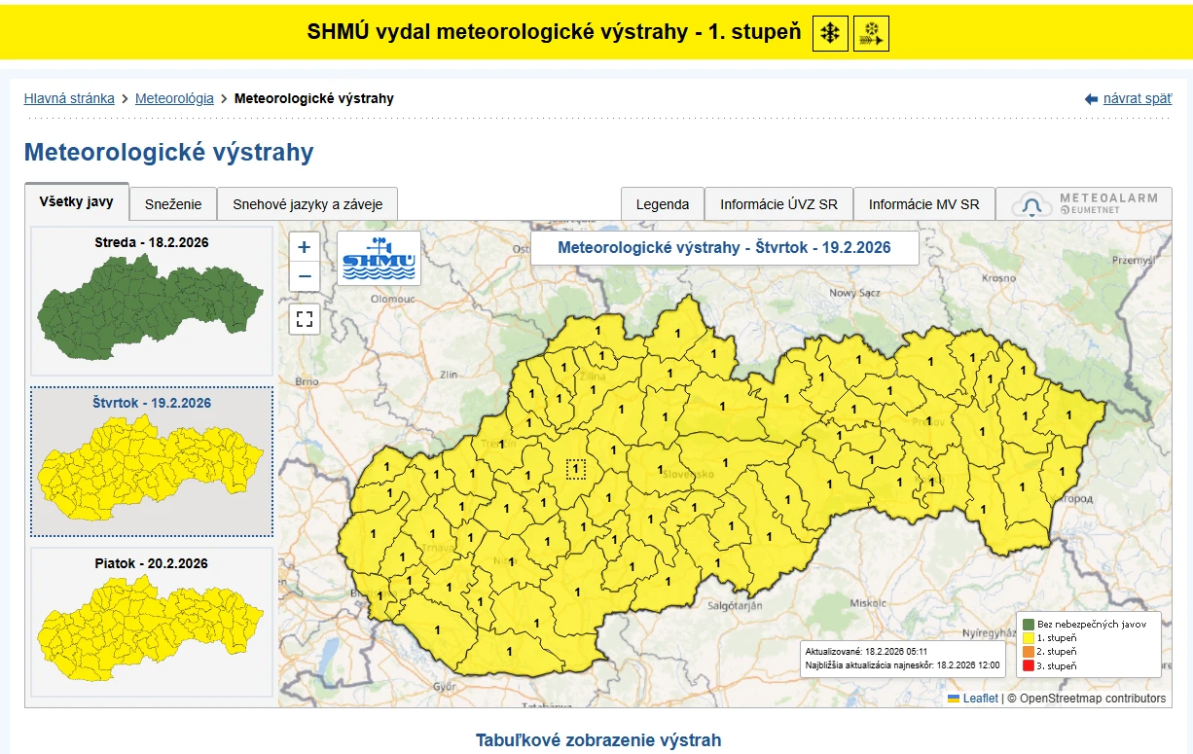This screenshot has width=1193, height=754.
Task: Select Piatok 20.2.2026 map thumbnail
Action: coord(152,622)
